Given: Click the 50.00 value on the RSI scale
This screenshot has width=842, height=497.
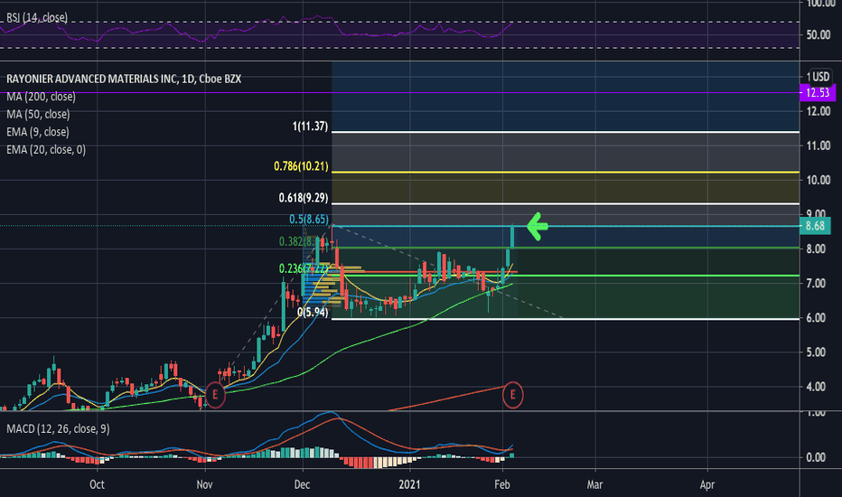Looking at the screenshot, I should 819,35.
